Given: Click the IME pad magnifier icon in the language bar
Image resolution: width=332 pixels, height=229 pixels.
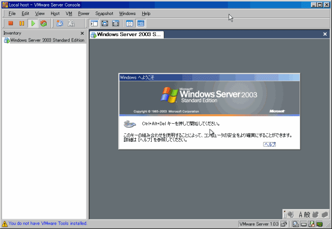Looking at the screenshot, I should pos(291,215).
